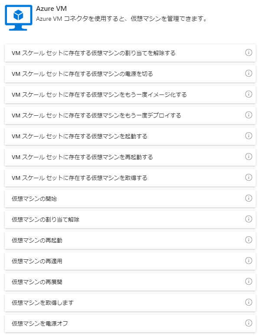Select VM スケール セット 仮想マシンを取得する action
The width and height of the screenshot is (260, 336).
[x=130, y=178]
